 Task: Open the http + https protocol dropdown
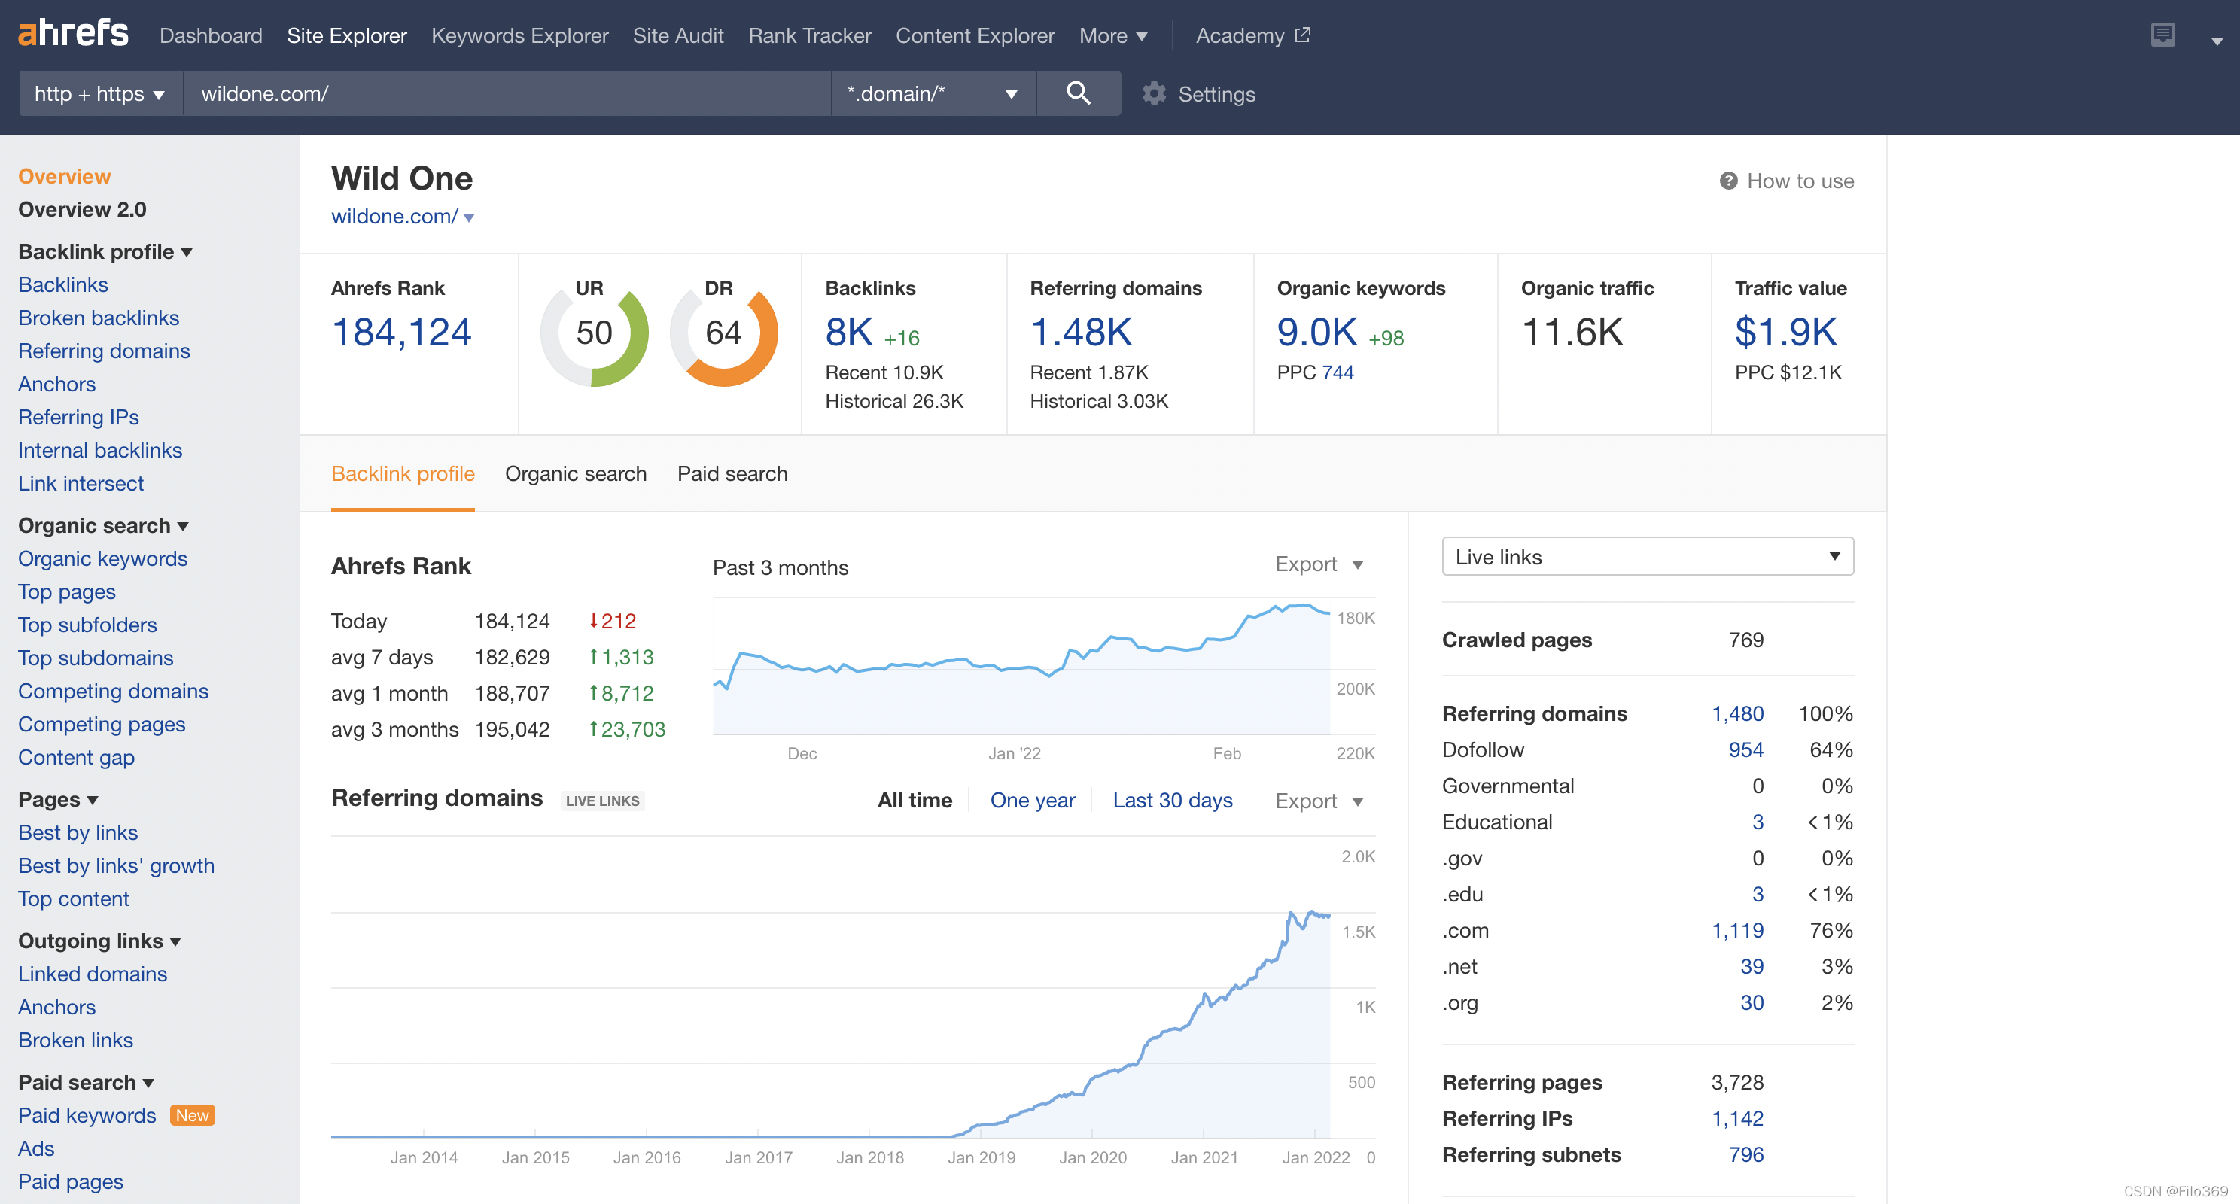(x=99, y=93)
